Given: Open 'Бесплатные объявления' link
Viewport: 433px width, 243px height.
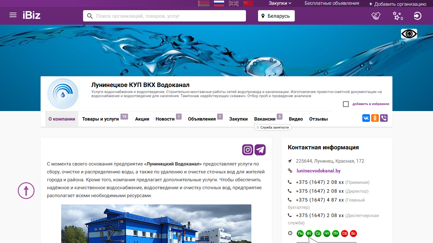Looking at the screenshot, I should pos(332,3).
